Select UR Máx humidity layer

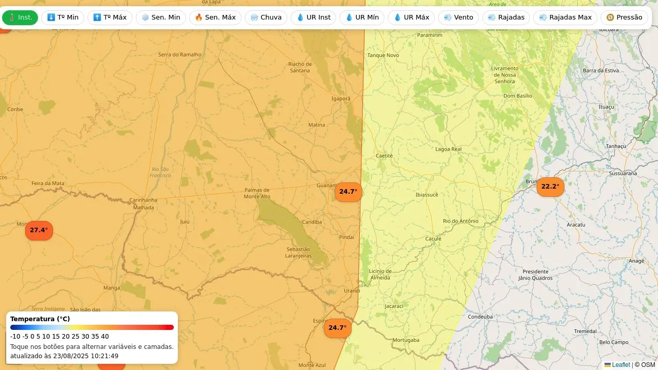click(x=411, y=17)
